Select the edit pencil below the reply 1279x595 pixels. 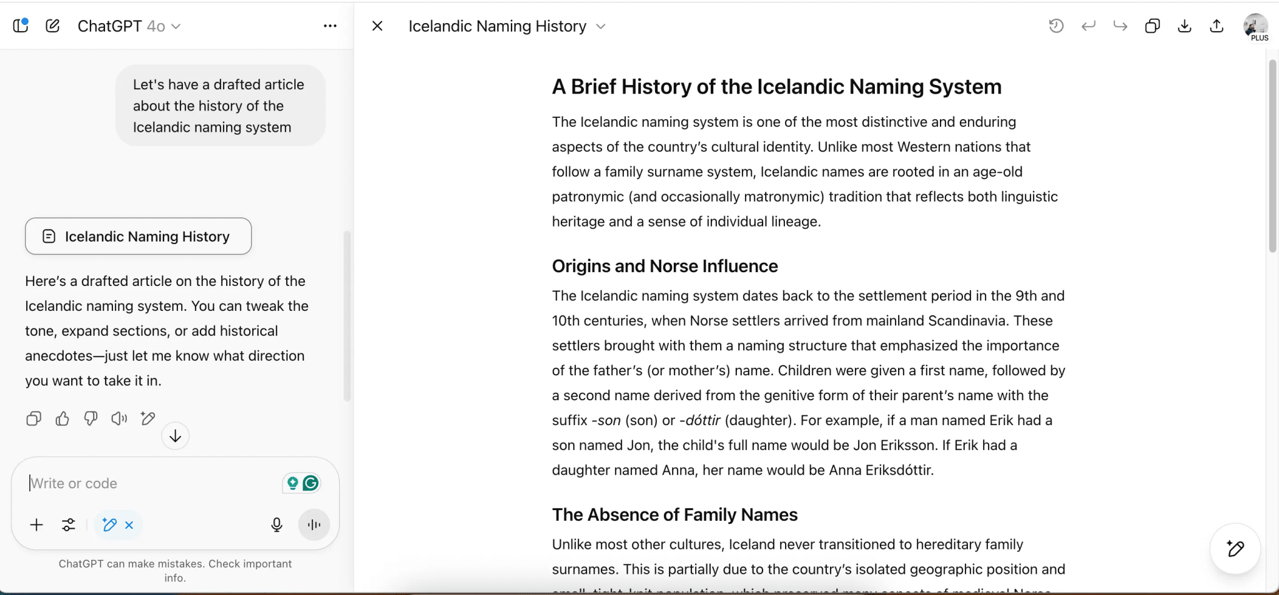coord(148,418)
